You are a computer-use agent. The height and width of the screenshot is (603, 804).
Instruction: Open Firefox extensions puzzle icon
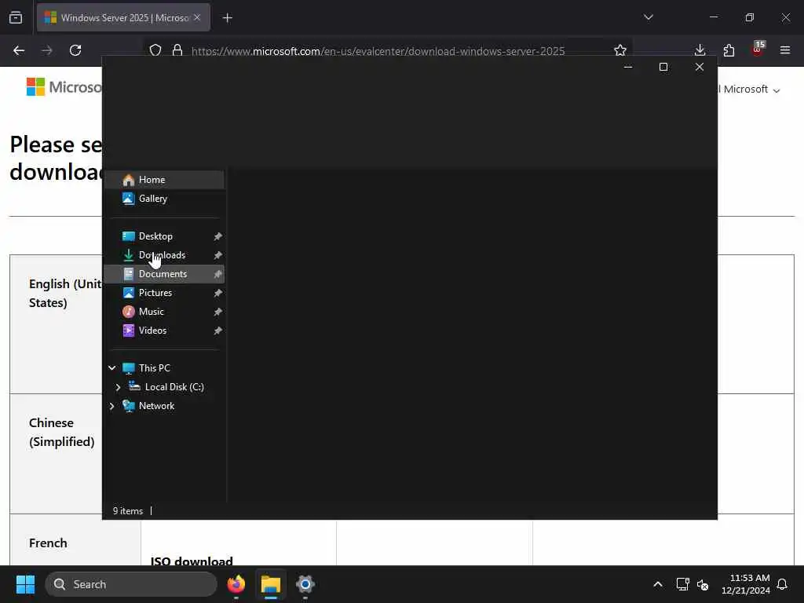(729, 50)
